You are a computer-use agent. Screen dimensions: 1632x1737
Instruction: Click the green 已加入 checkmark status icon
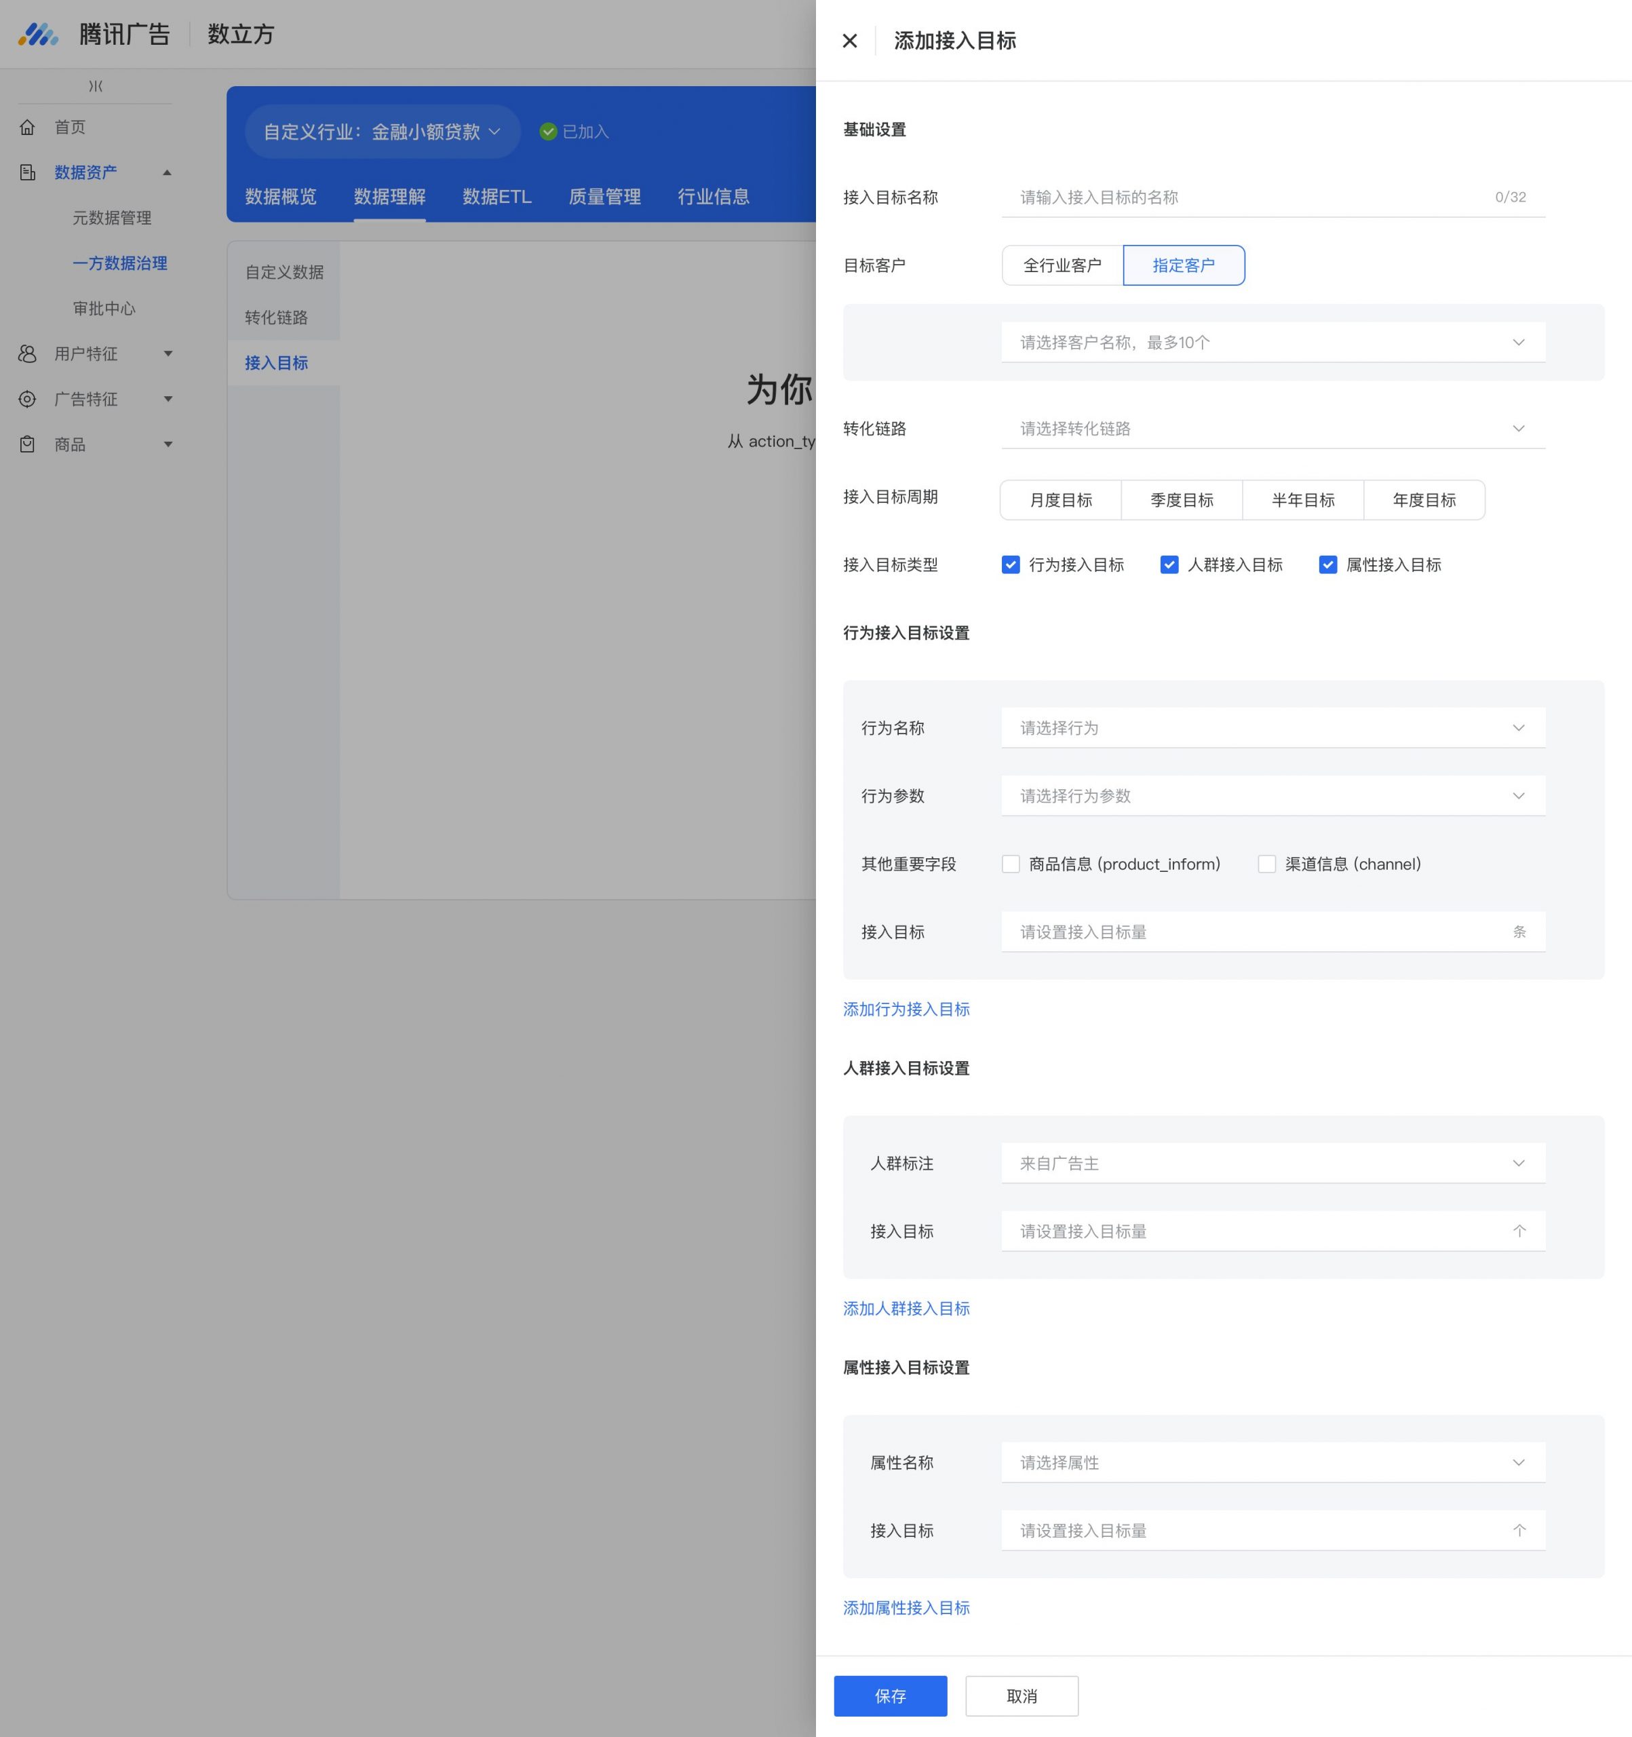click(548, 131)
